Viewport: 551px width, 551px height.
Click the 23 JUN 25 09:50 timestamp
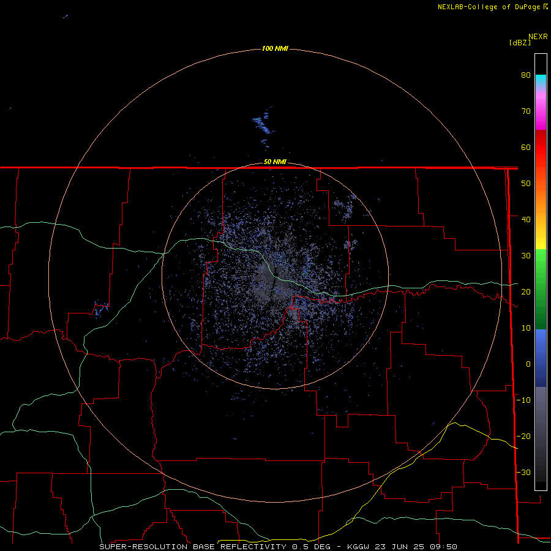pyautogui.click(x=416, y=547)
